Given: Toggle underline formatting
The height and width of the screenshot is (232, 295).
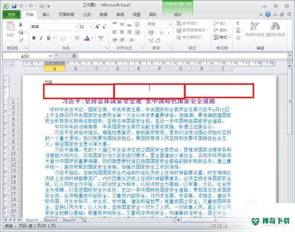Looking at the screenshot, I should click(x=48, y=38).
